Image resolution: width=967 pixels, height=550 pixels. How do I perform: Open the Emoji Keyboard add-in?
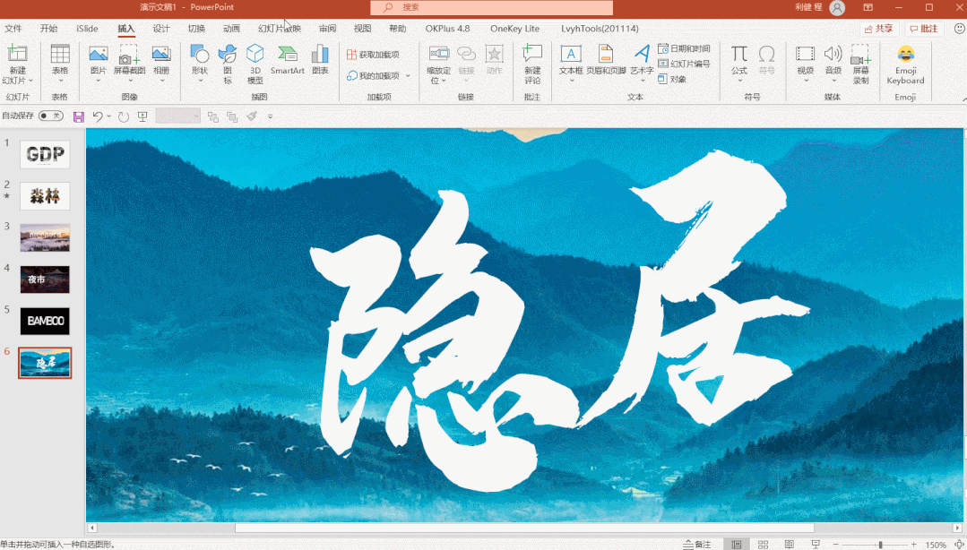905,64
